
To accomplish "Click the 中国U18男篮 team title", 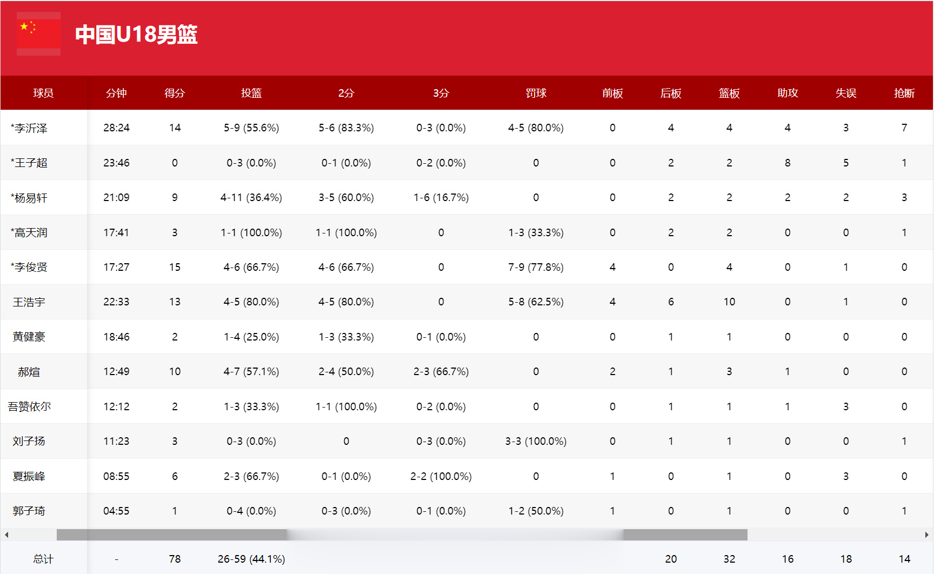I will coord(136,35).
